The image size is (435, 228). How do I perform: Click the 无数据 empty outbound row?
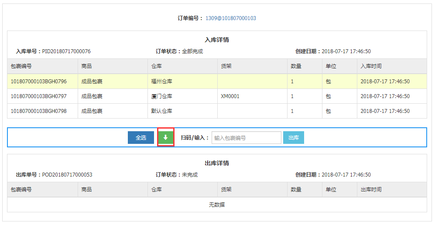(x=217, y=204)
